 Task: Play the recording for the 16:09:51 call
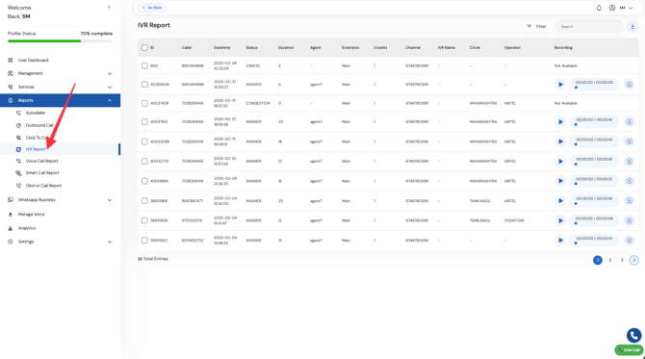(560, 141)
